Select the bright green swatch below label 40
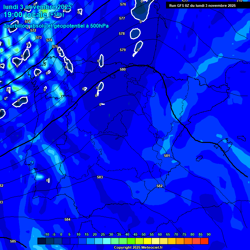Image resolution: width=250 pixels, height=250 pixels. (x=131, y=241)
